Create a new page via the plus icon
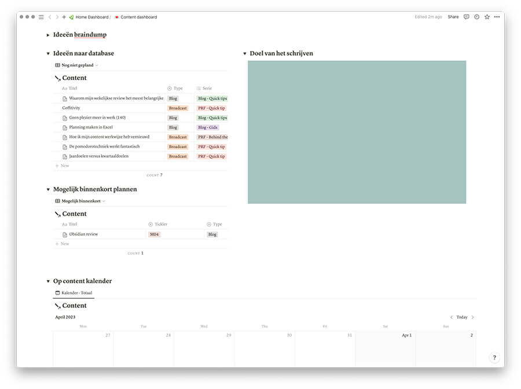Image resolution: width=521 pixels, height=389 pixels. click(64, 17)
